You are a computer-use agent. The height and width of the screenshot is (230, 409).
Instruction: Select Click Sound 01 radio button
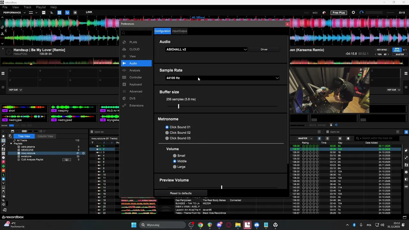[x=167, y=127]
